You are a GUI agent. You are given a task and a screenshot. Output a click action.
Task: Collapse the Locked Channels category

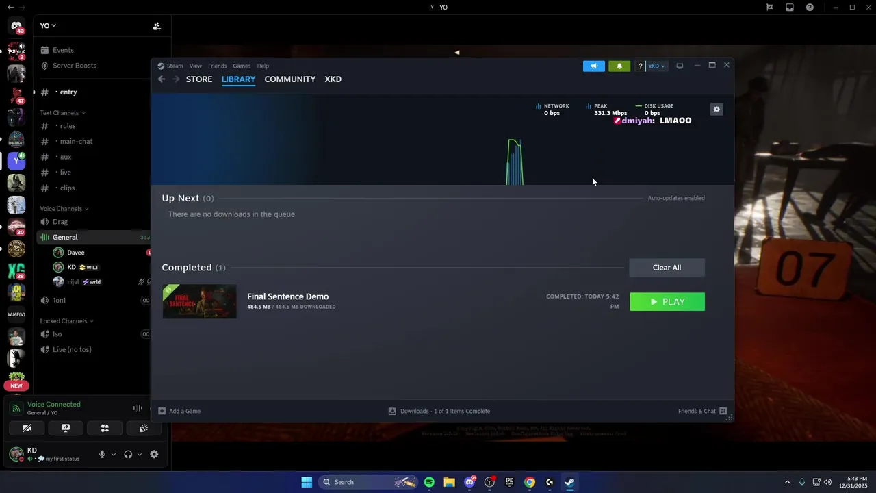[x=66, y=321]
